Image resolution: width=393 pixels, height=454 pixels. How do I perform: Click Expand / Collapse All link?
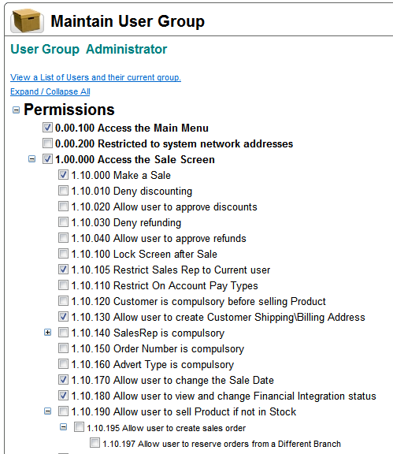[50, 91]
